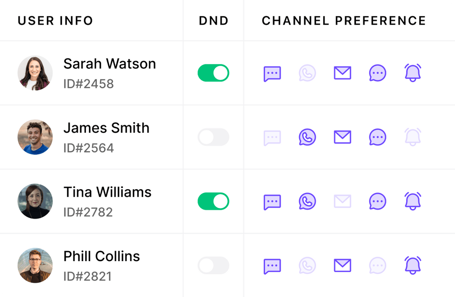Image resolution: width=455 pixels, height=297 pixels.
Task: Disable Tina Williams' DND switch
Action: coord(213,201)
